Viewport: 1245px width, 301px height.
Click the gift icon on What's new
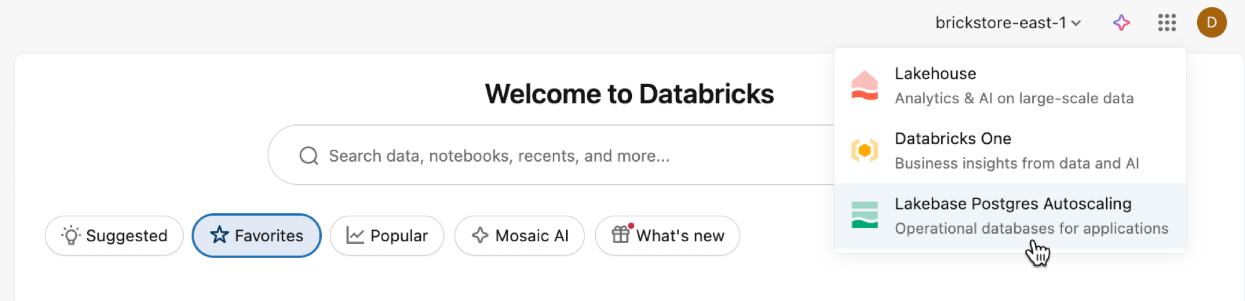pyautogui.click(x=621, y=234)
